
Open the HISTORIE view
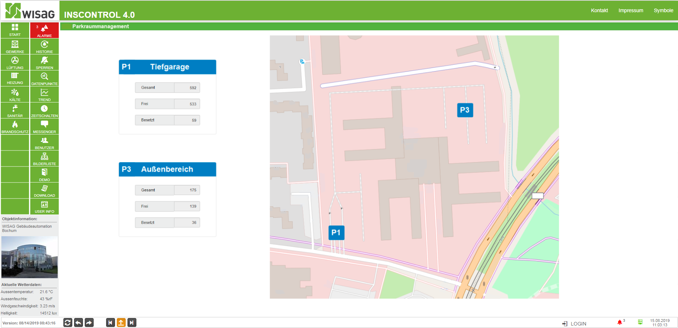coord(45,46)
